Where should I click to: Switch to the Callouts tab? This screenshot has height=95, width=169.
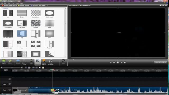click(18, 62)
